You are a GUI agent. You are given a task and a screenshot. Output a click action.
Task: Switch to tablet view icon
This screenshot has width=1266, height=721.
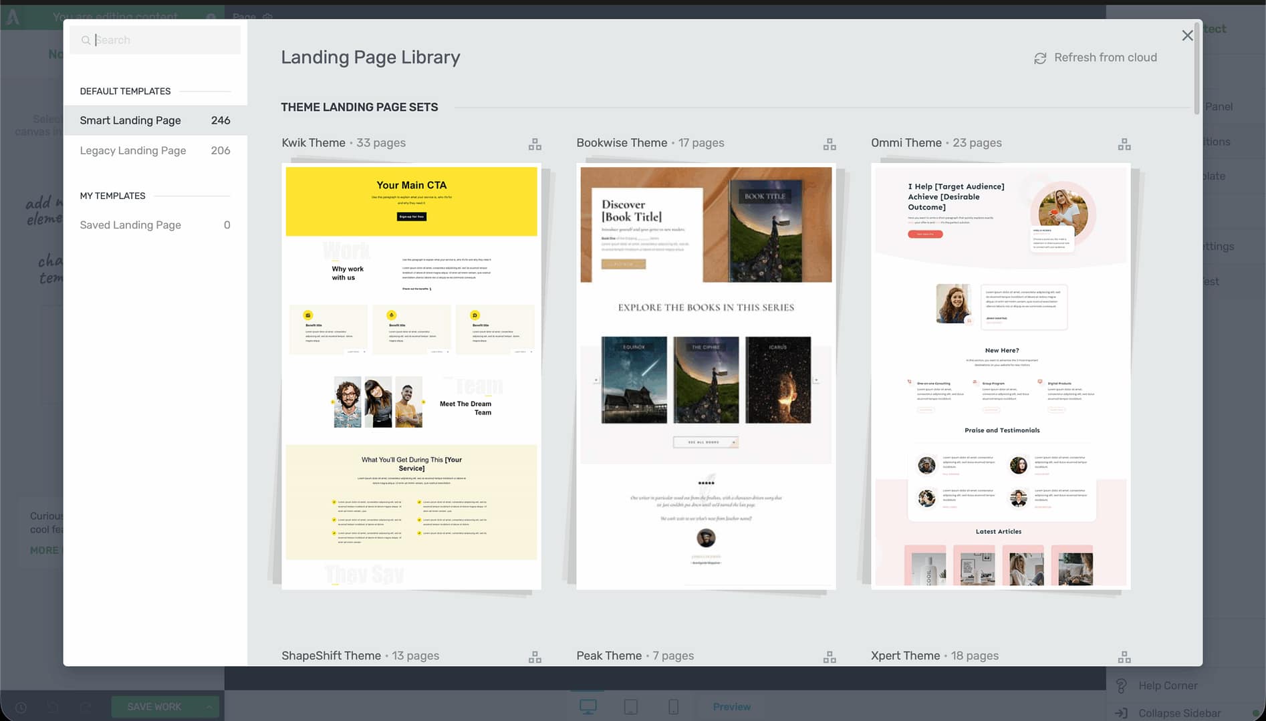click(630, 706)
